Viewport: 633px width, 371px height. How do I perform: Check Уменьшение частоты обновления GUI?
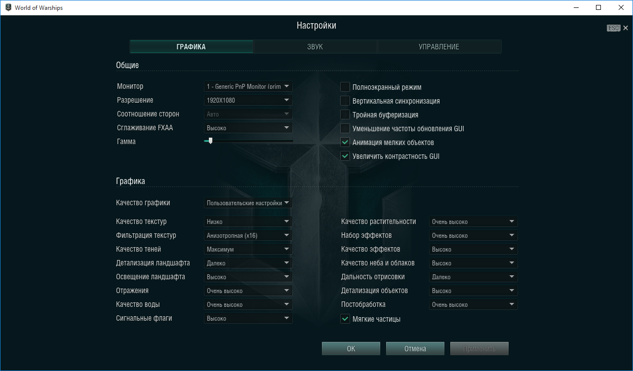coord(345,129)
